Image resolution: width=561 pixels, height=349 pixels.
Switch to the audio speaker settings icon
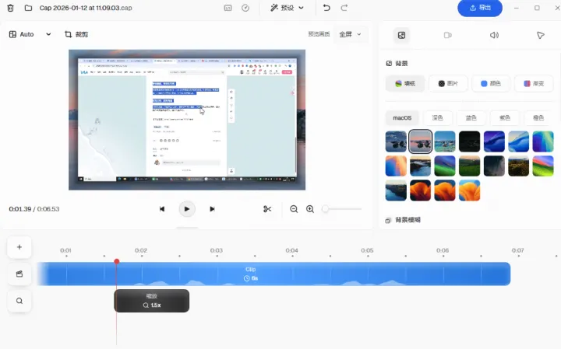pos(494,35)
